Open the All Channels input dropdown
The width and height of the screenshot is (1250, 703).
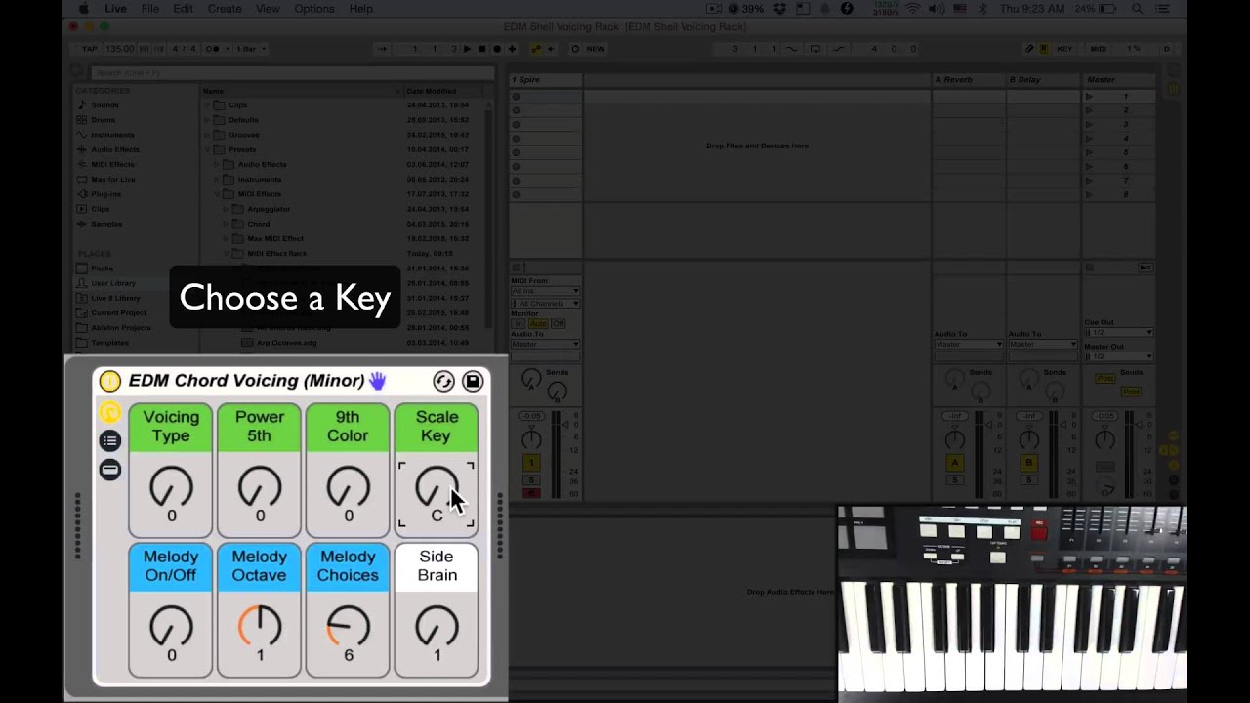click(x=545, y=304)
